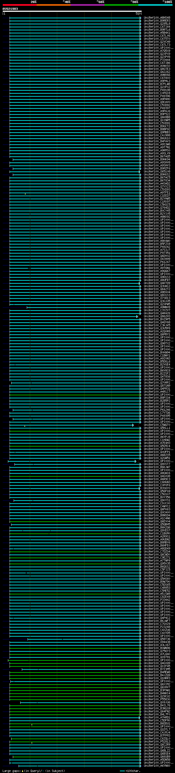Screen dimensions: 175x773
Task: Click the cyan ~100% identity legend segment
Action: click(155, 5)
